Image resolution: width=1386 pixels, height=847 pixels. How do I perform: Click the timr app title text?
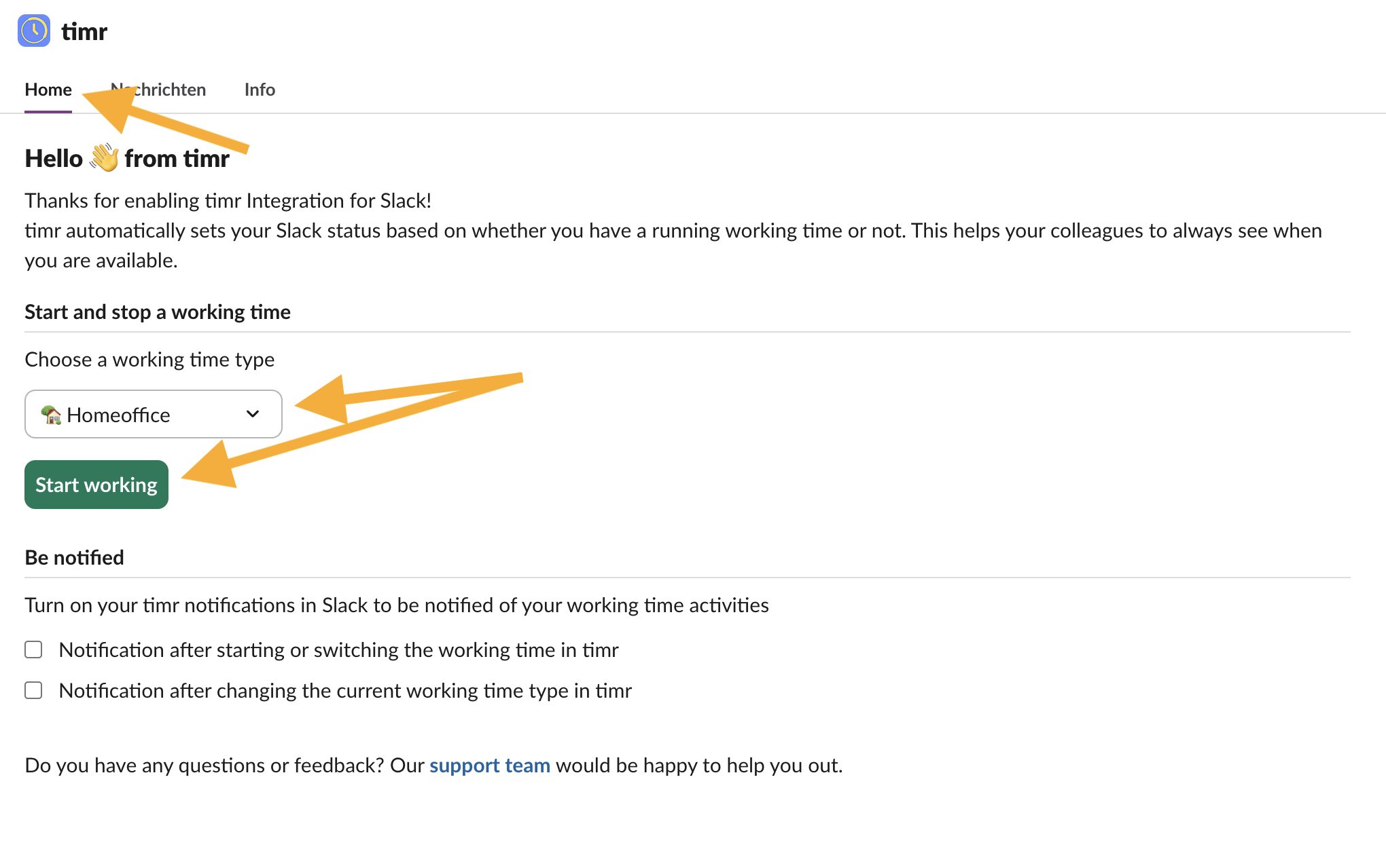[x=84, y=31]
